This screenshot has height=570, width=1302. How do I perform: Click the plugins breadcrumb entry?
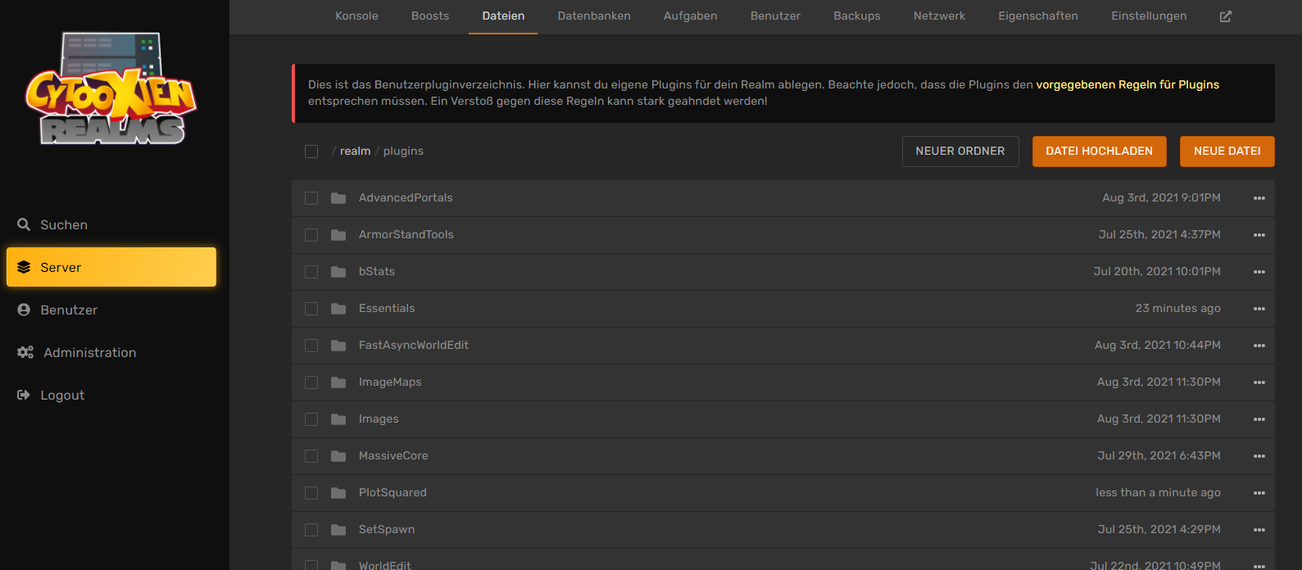tap(403, 152)
